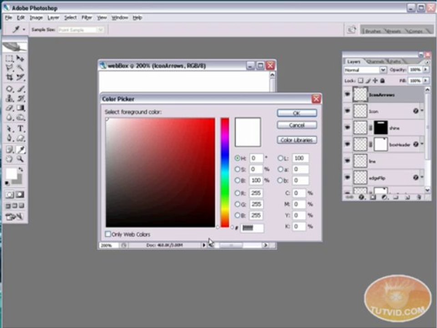Select the Magic Wand tool

pyautogui.click(x=20, y=68)
